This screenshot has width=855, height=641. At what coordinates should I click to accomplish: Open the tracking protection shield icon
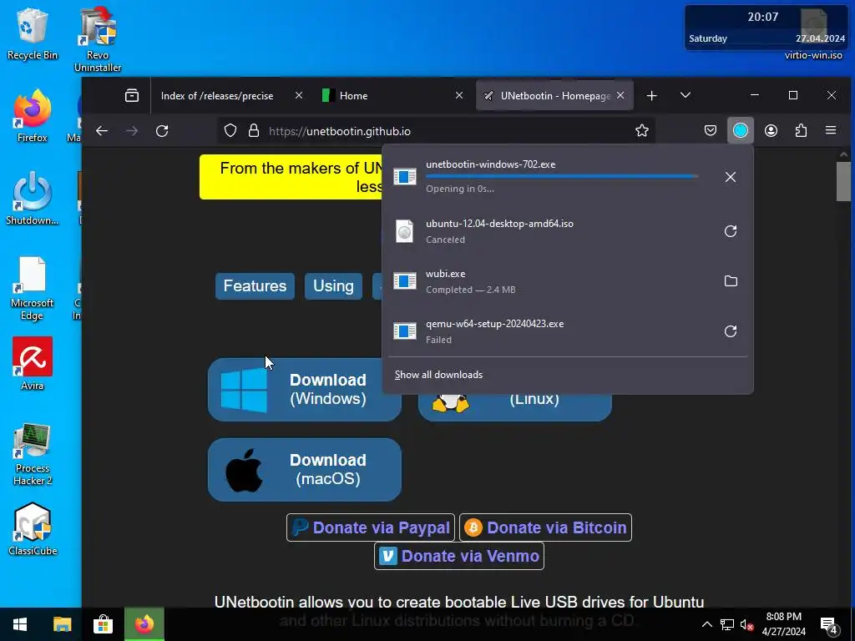point(230,131)
